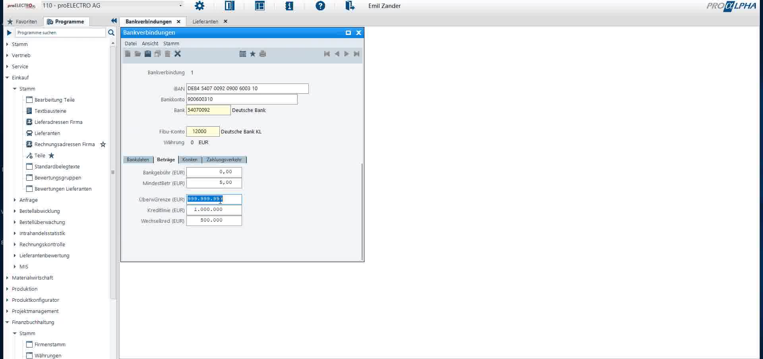Open the Ansicht menu
The image size is (763, 359).
click(x=150, y=43)
